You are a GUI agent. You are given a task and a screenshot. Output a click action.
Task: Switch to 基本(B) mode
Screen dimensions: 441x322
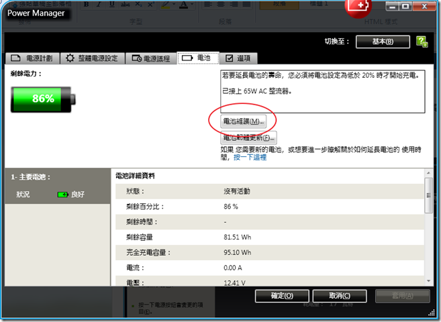pos(383,42)
